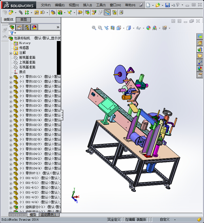
Task: Open the 文件(F) menu
Action: pos(46,5)
